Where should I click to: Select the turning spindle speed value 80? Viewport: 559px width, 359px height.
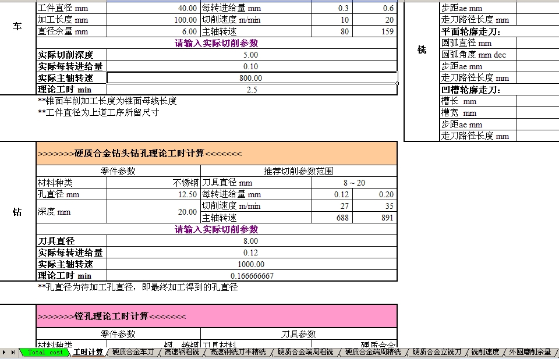pos(332,31)
